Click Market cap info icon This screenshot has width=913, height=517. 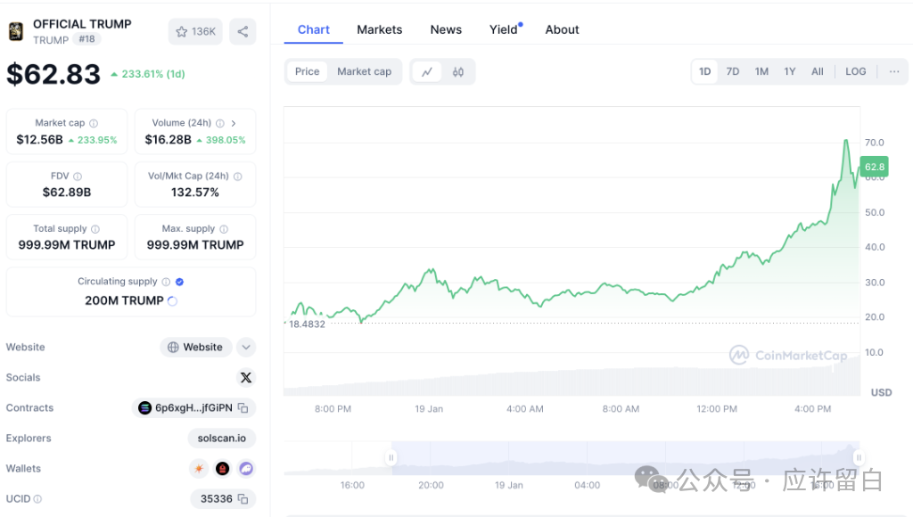pyautogui.click(x=94, y=123)
